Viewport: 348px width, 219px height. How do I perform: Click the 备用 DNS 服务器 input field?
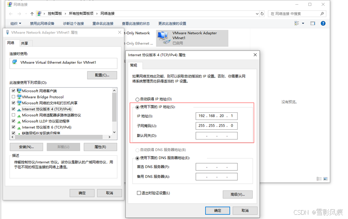216,176
